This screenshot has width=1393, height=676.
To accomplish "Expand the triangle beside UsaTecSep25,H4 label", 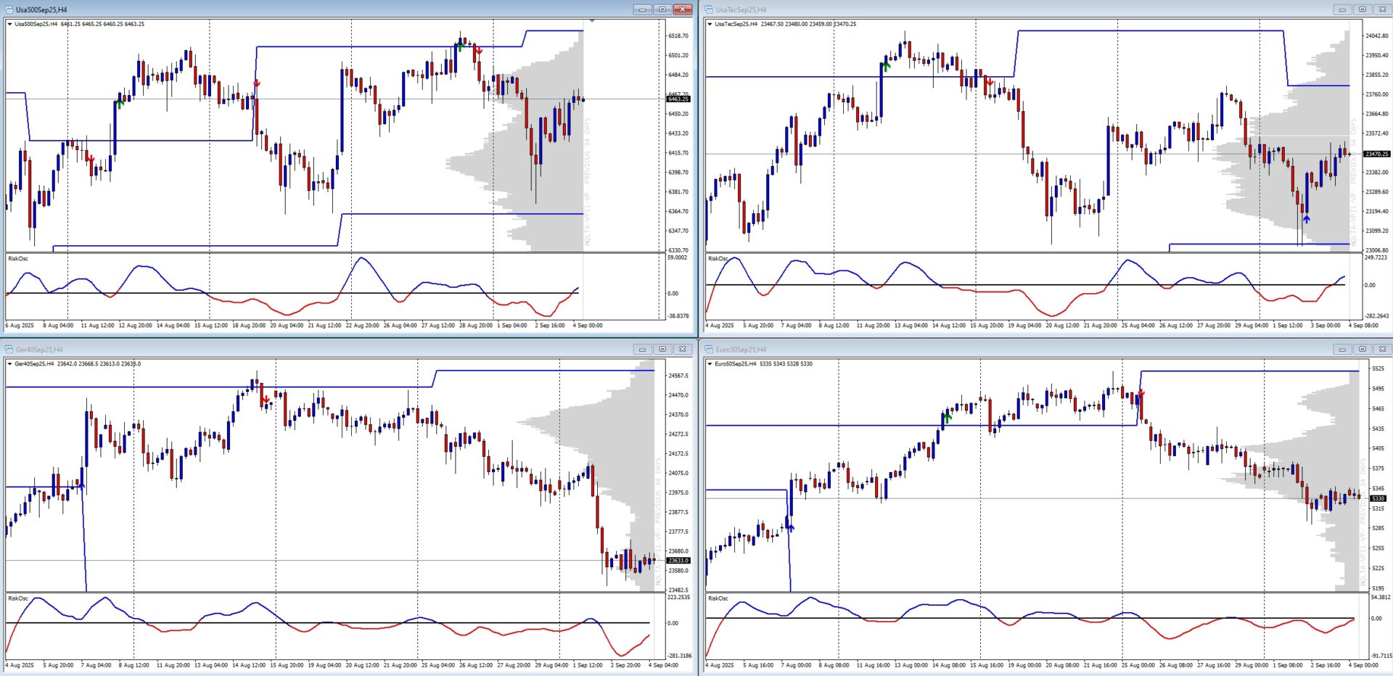I will point(710,24).
